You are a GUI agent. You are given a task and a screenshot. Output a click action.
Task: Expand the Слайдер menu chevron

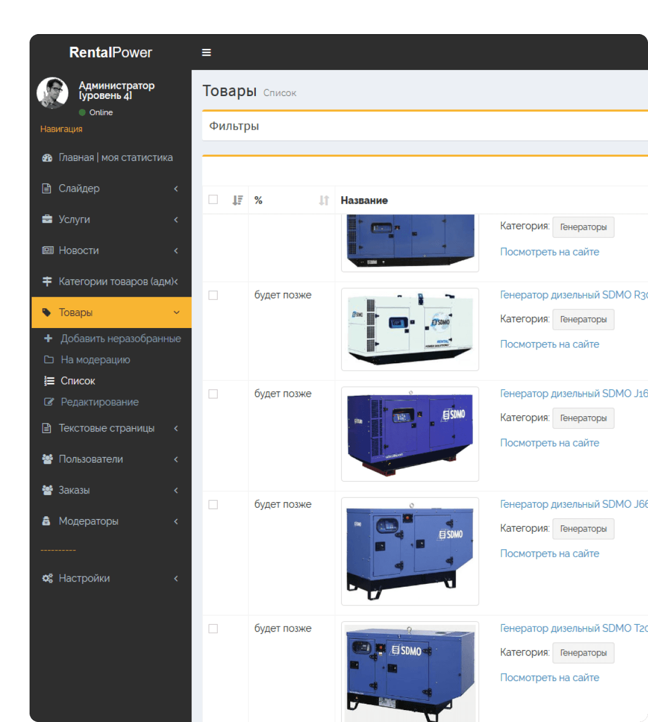(x=176, y=188)
